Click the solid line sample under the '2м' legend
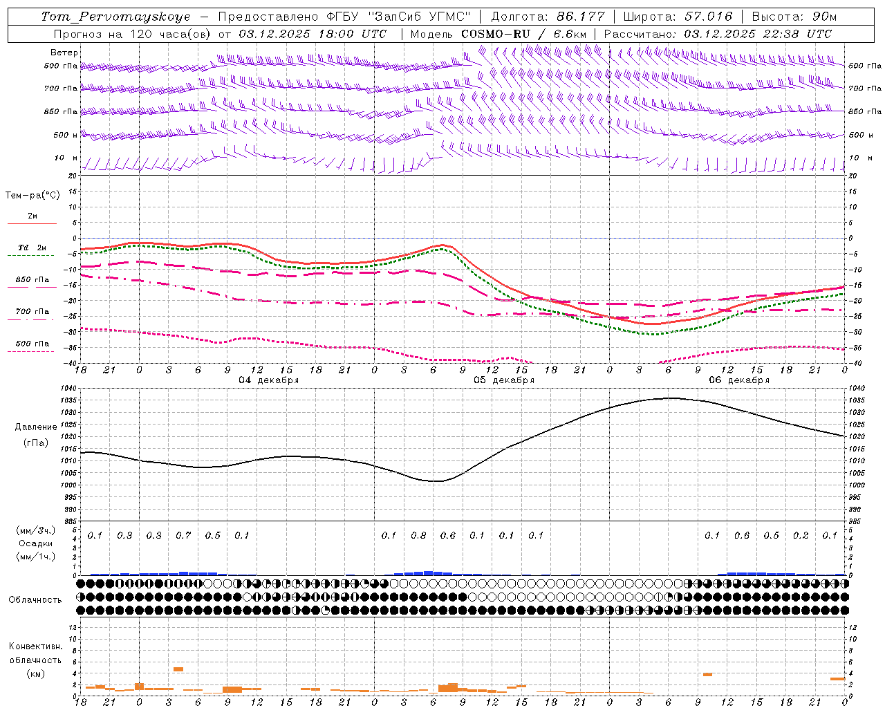Screen dimensions: 885x708 coord(32,224)
